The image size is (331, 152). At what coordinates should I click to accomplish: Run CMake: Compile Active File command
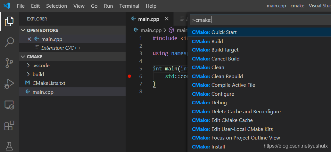click(x=259, y=85)
